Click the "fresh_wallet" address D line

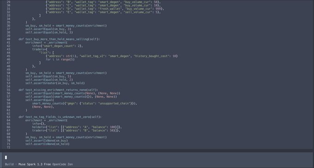(105, 9)
